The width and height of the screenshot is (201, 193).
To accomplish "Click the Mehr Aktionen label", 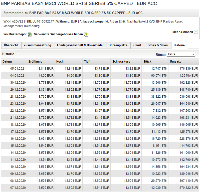I will point(183,32).
